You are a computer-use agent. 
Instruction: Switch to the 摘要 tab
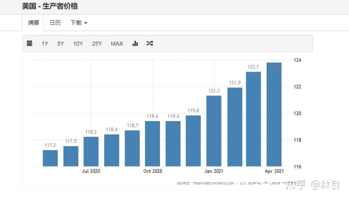(x=33, y=23)
